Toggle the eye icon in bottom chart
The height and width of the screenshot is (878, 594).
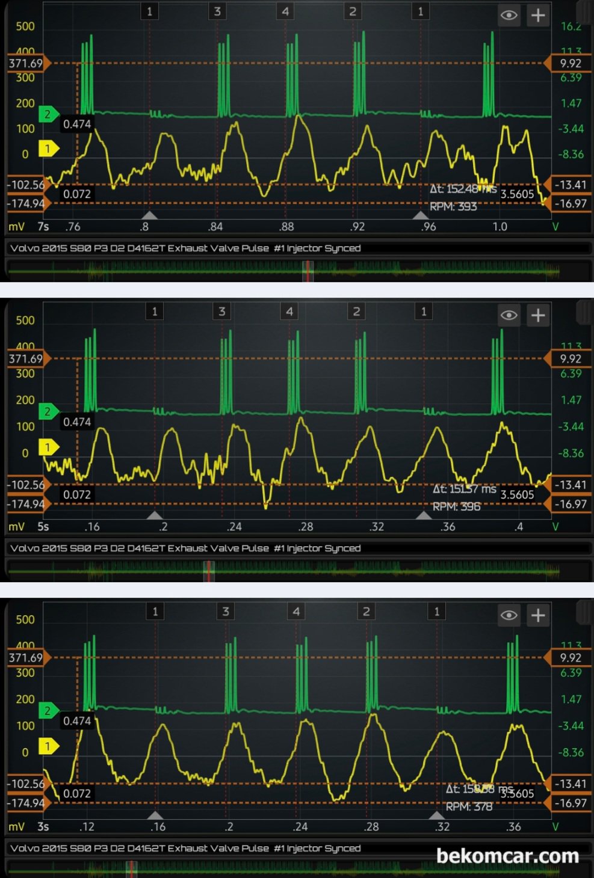click(x=509, y=615)
